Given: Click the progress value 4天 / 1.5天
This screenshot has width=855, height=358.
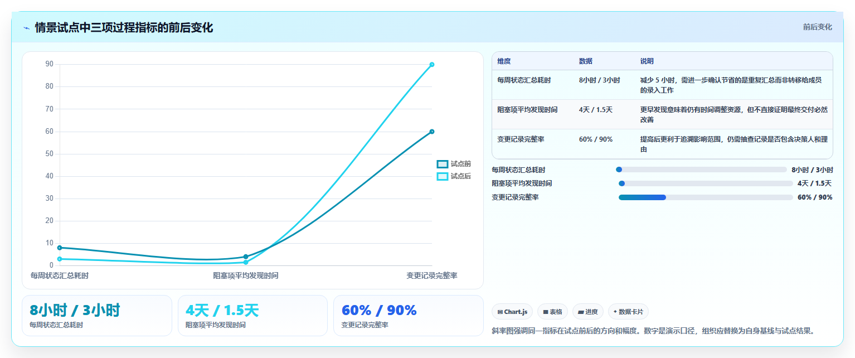Looking at the screenshot, I should tap(814, 183).
